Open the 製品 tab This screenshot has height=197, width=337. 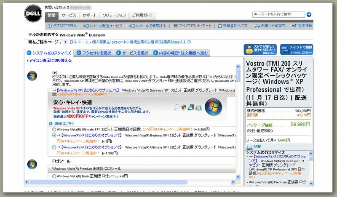tap(51, 16)
